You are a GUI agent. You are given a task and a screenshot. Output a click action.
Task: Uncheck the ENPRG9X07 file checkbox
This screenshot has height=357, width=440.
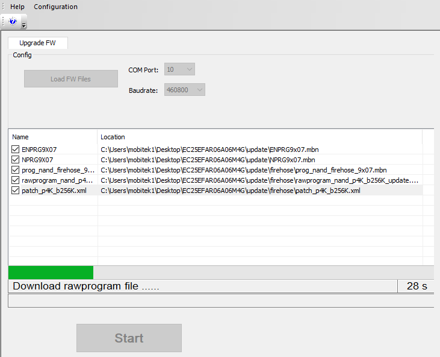click(x=16, y=150)
